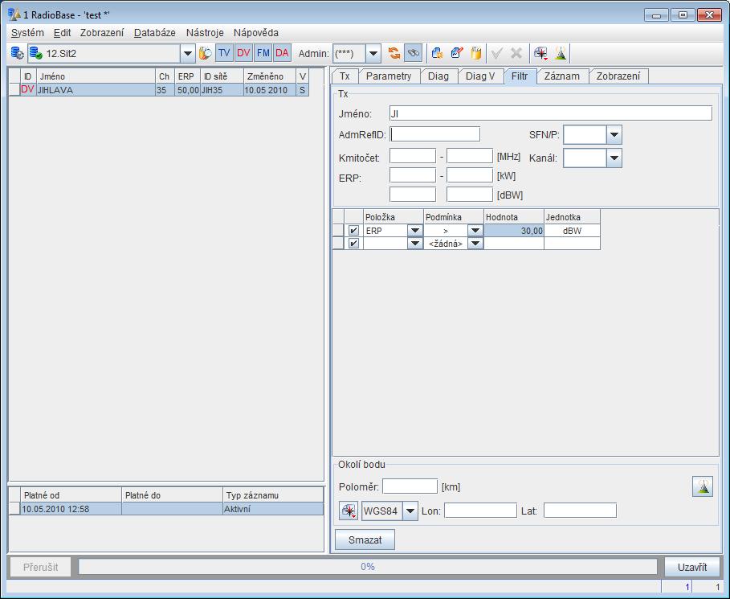Click the orange refresh arrows icon

point(394,53)
